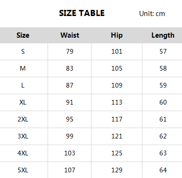Image resolution: width=182 pixels, height=178 pixels.
Task: Click the S size row label
Action: tap(23, 51)
